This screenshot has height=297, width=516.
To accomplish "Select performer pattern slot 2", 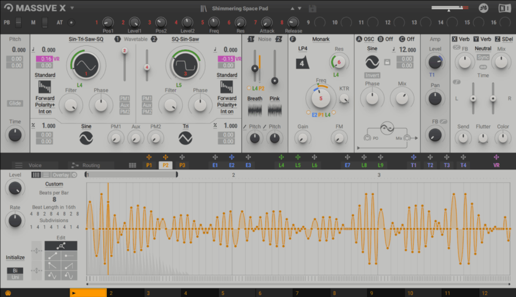I will [125, 293].
